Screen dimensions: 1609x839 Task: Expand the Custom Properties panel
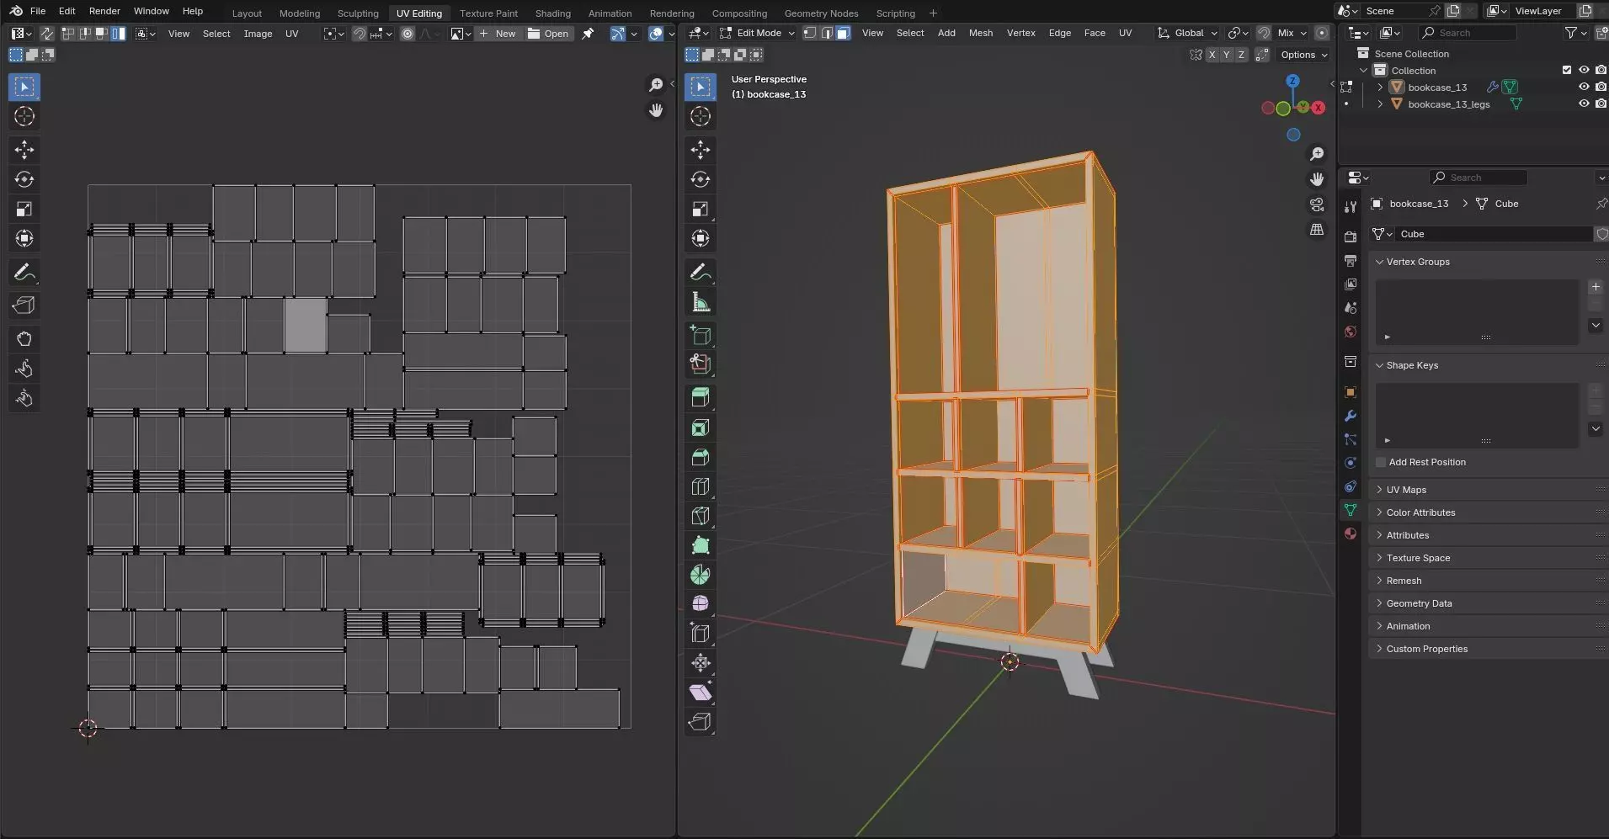coord(1426,649)
